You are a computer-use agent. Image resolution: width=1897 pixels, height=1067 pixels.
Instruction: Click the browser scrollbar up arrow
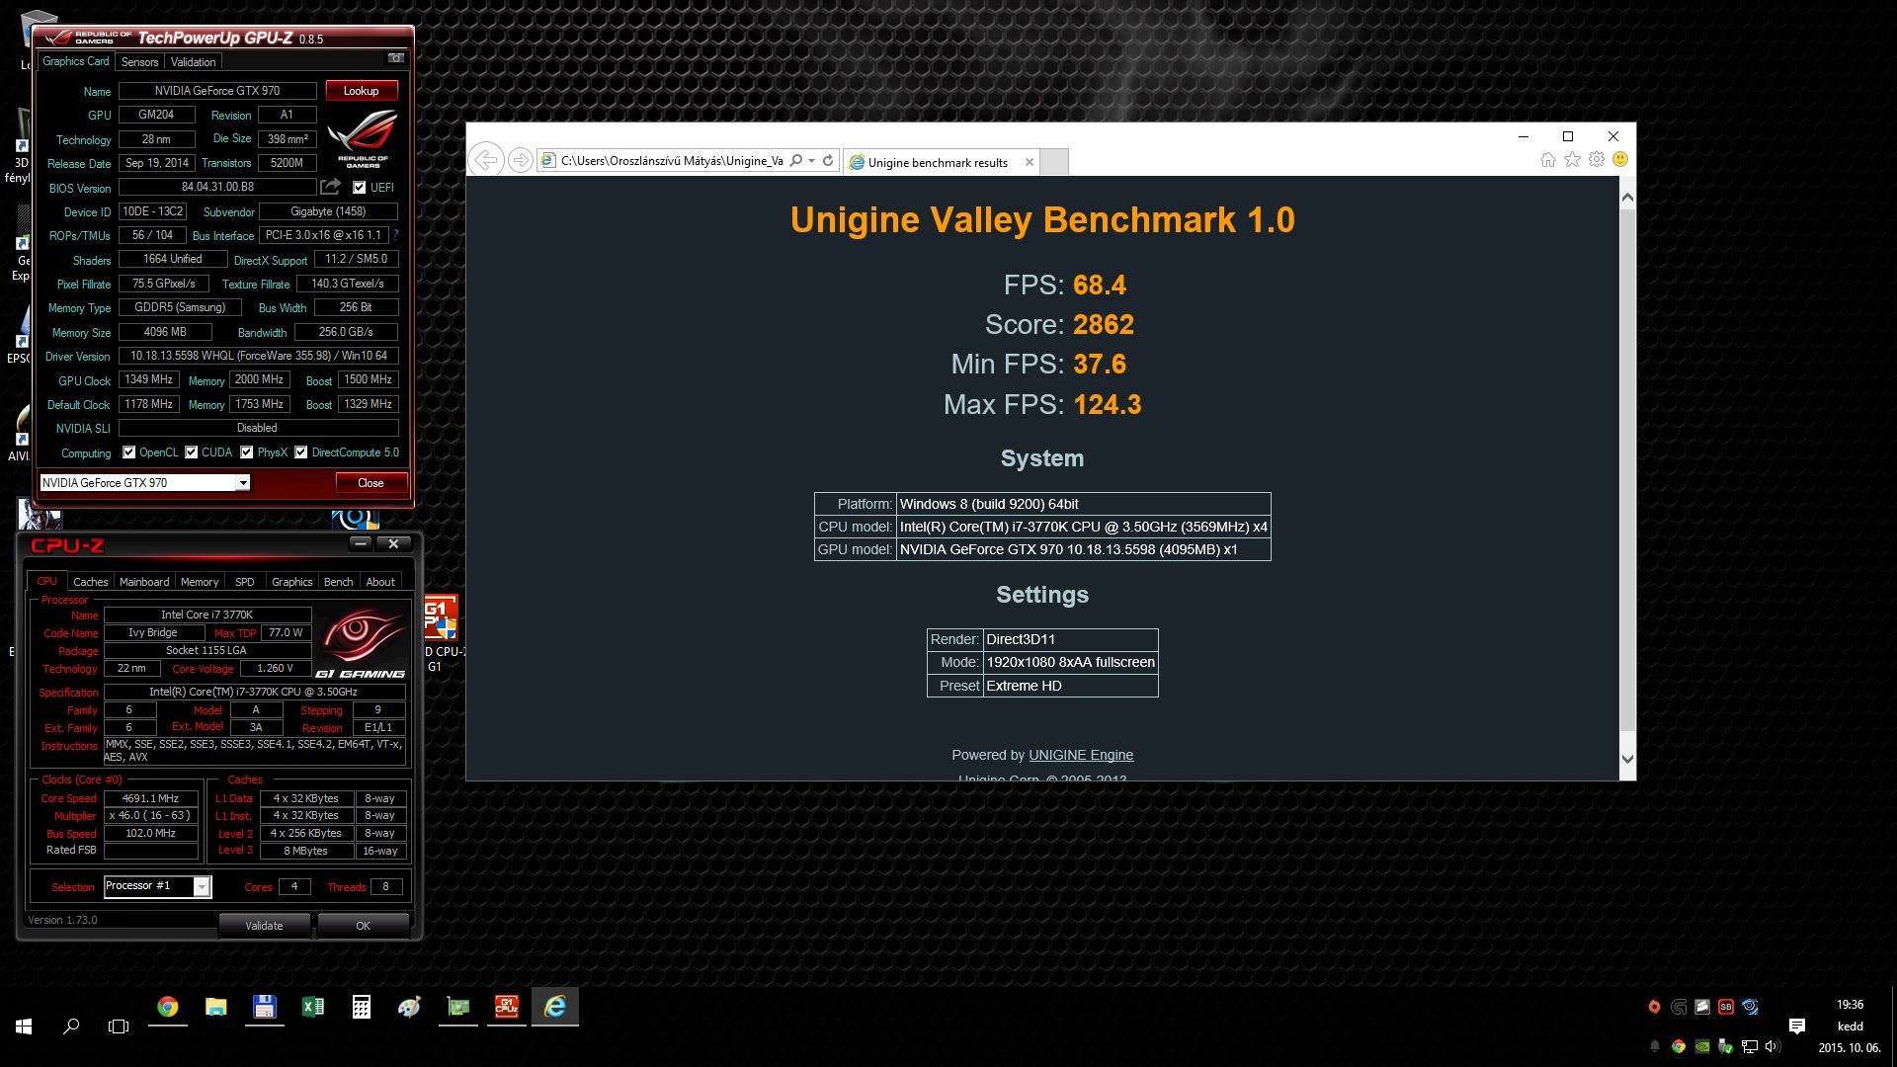click(x=1627, y=198)
